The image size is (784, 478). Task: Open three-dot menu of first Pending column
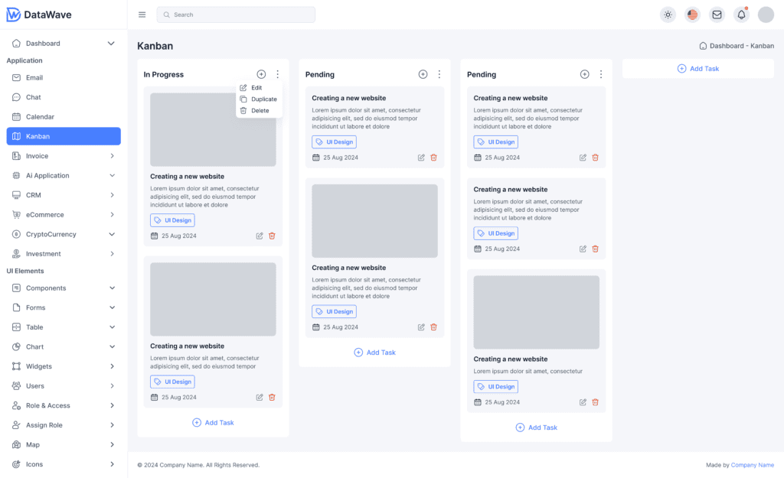439,74
